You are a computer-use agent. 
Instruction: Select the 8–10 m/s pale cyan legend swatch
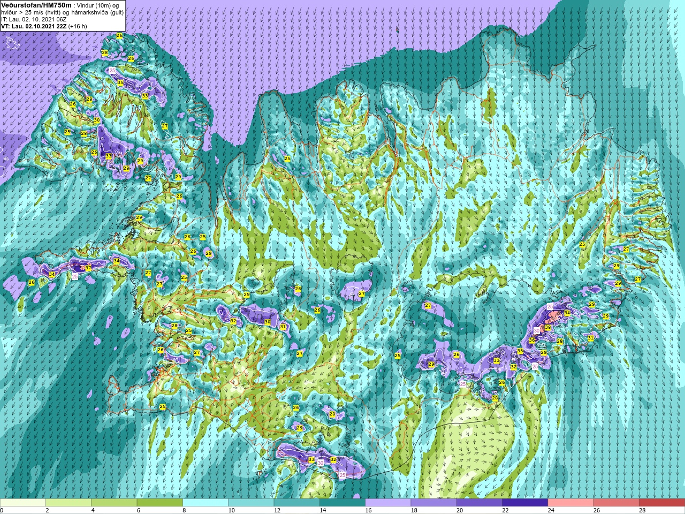pyautogui.click(x=205, y=503)
